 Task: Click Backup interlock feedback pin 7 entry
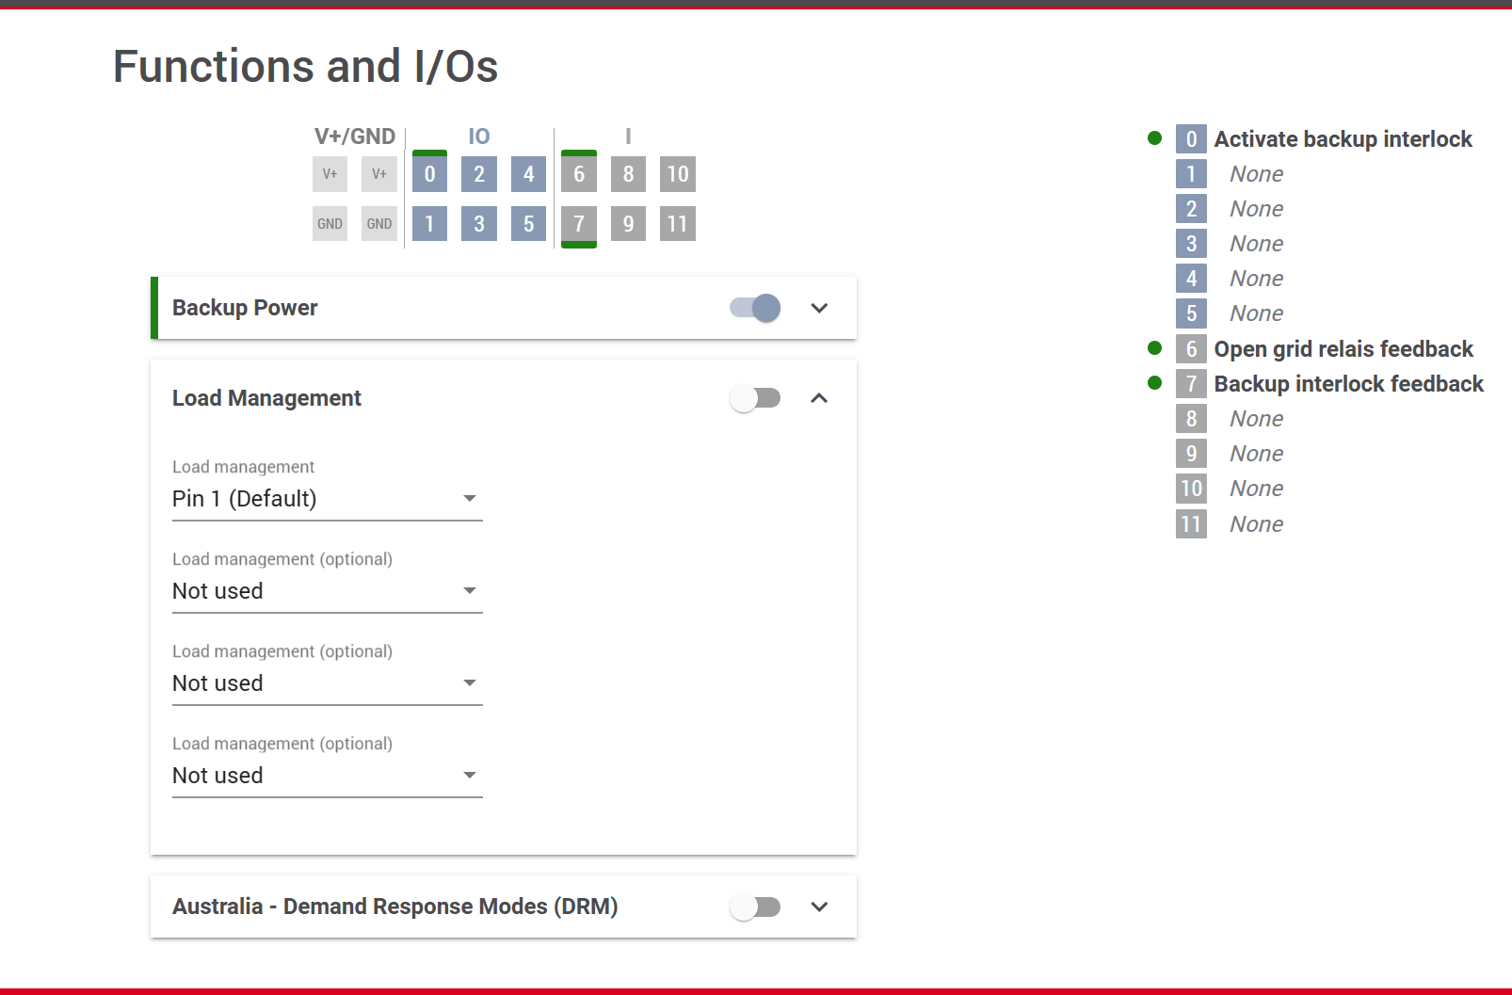(x=1348, y=384)
